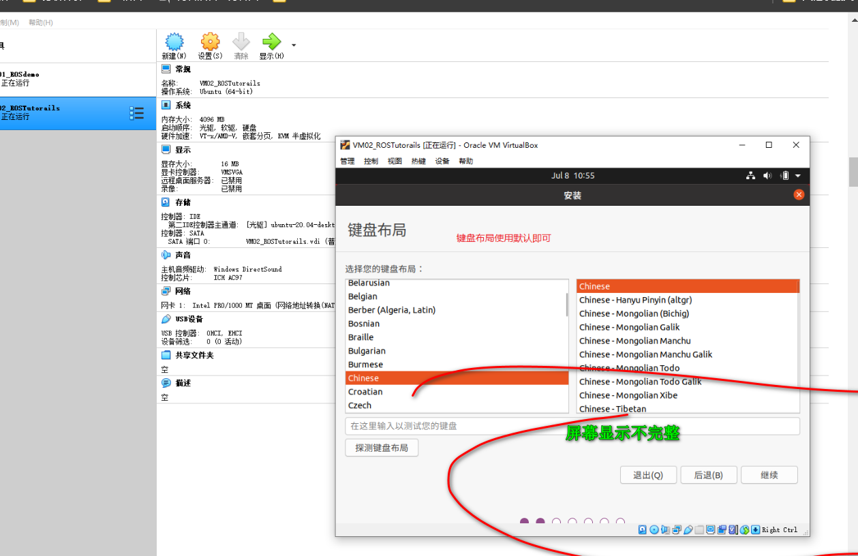This screenshot has width=858, height=556.
Task: Select Braille keyboard layout
Action: pyautogui.click(x=457, y=337)
